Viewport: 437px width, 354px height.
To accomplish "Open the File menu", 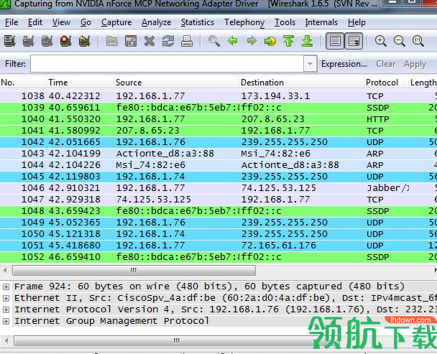I will click(11, 22).
